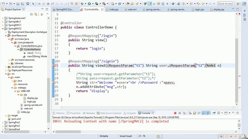Open dropdown arrow next to Debug icon
This screenshot has height=139, width=248.
coord(85,3)
